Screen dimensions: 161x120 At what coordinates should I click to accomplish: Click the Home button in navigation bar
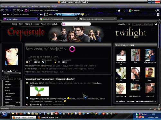(x=18, y=10)
